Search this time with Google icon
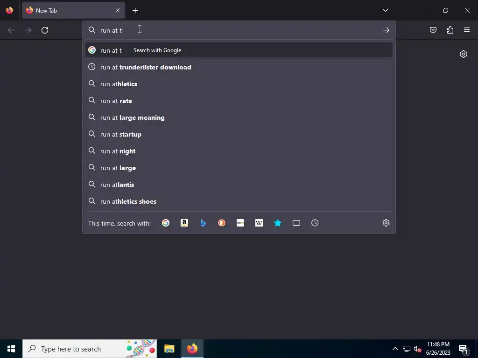Image resolution: width=478 pixels, height=358 pixels. [x=166, y=223]
